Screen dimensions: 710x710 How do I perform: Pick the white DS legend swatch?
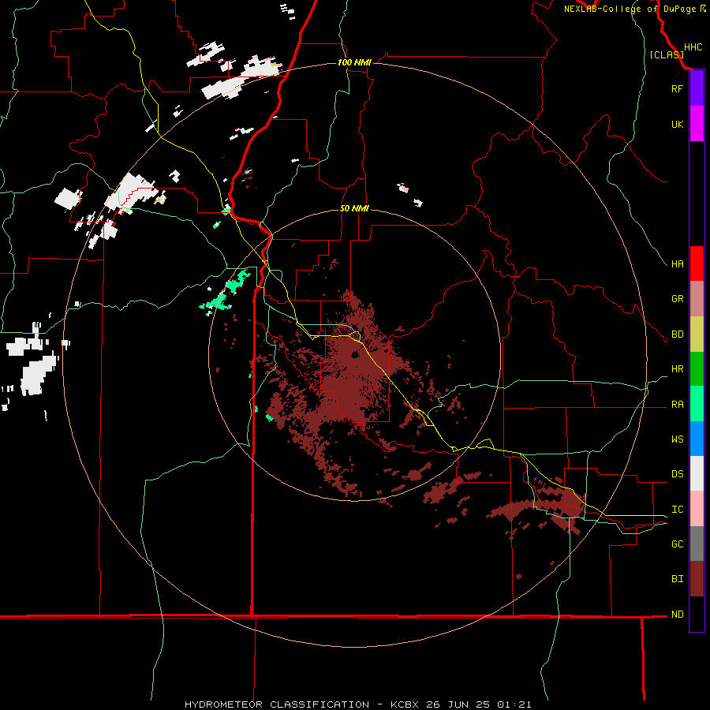click(697, 473)
